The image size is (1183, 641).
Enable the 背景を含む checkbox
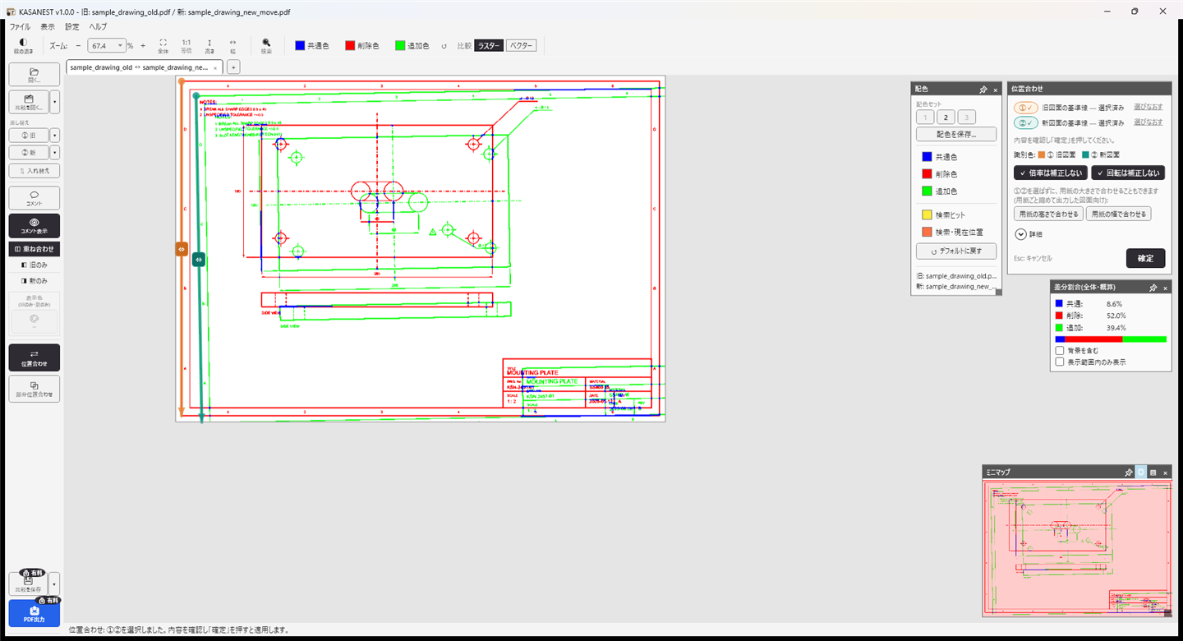pyautogui.click(x=1060, y=351)
